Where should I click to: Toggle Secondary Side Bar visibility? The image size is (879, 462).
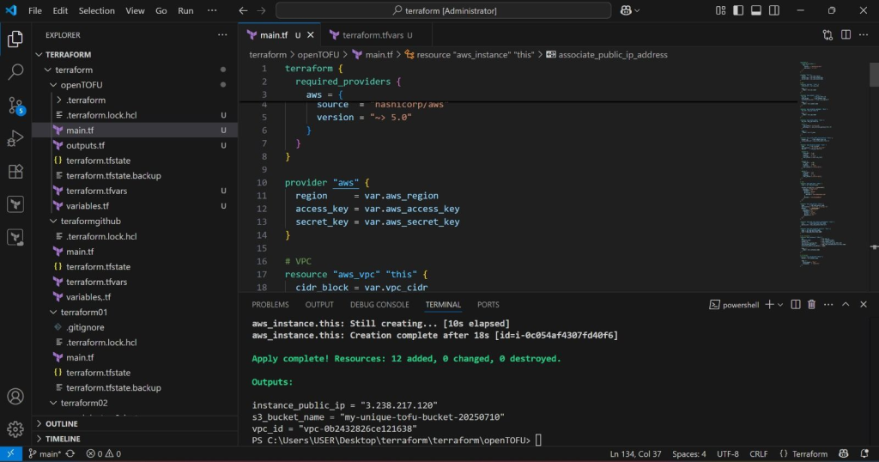click(774, 10)
